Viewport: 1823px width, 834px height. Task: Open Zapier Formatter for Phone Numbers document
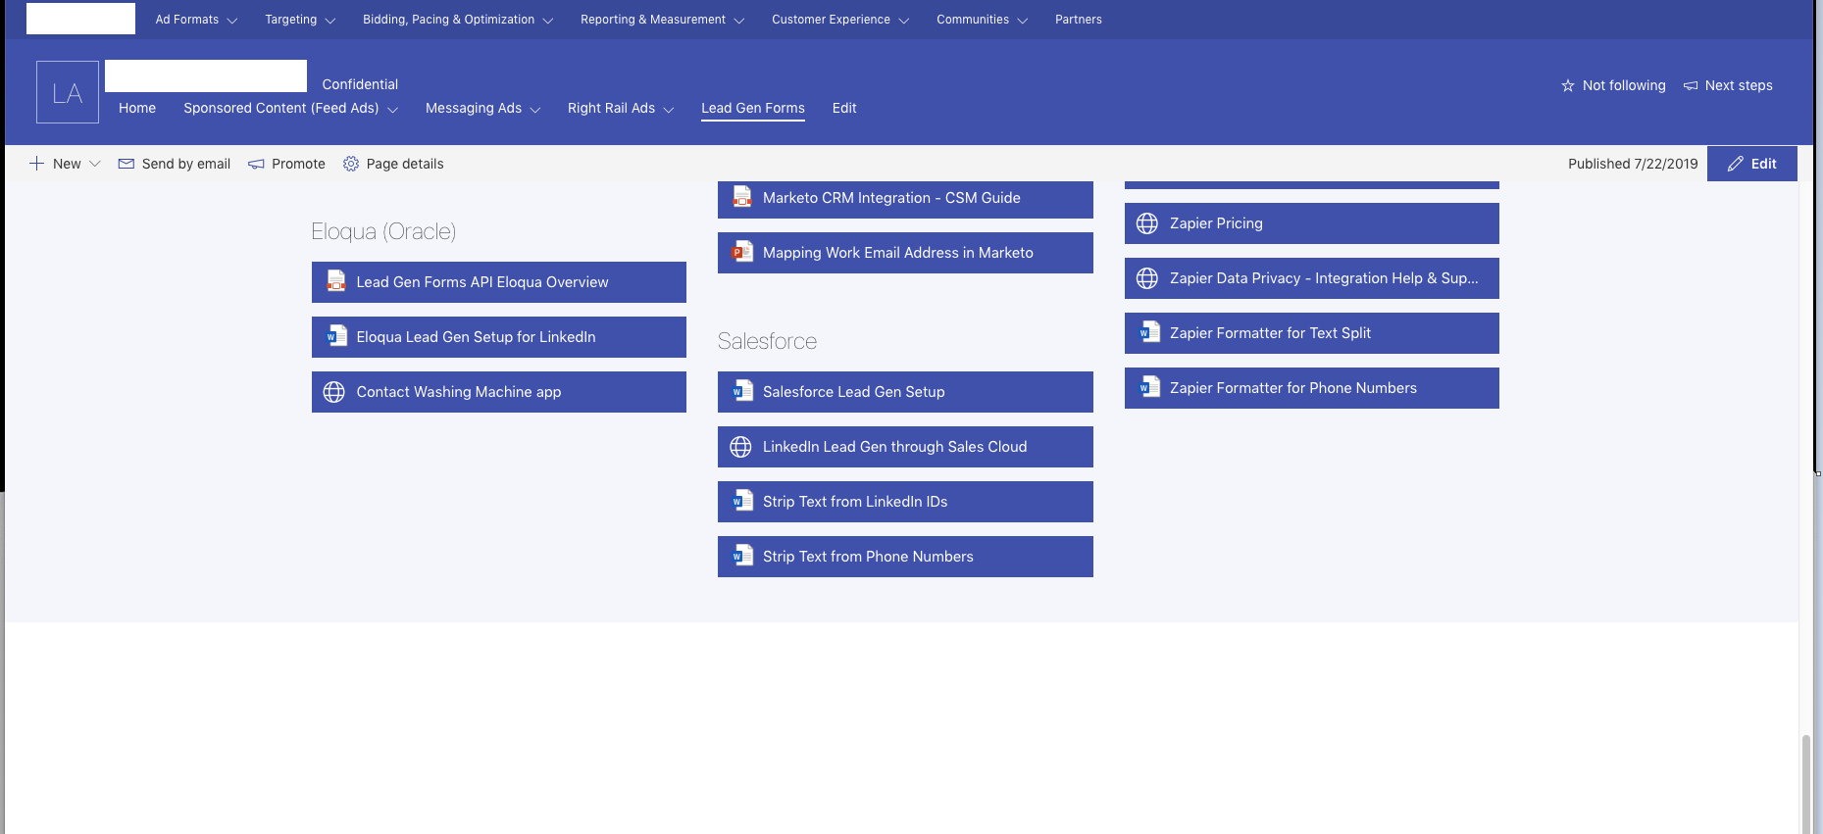click(x=1312, y=388)
